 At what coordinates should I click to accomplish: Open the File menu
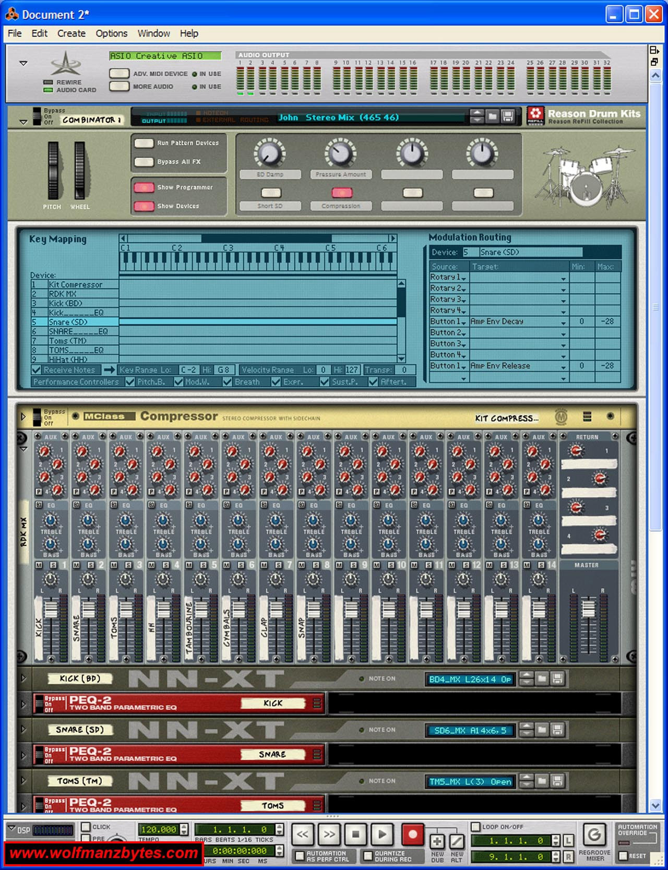[x=15, y=33]
